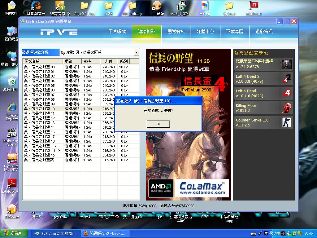Sort by the 網絡 column header
Image resolution: width=317 pixels, height=238 pixels.
pyautogui.click(x=72, y=61)
